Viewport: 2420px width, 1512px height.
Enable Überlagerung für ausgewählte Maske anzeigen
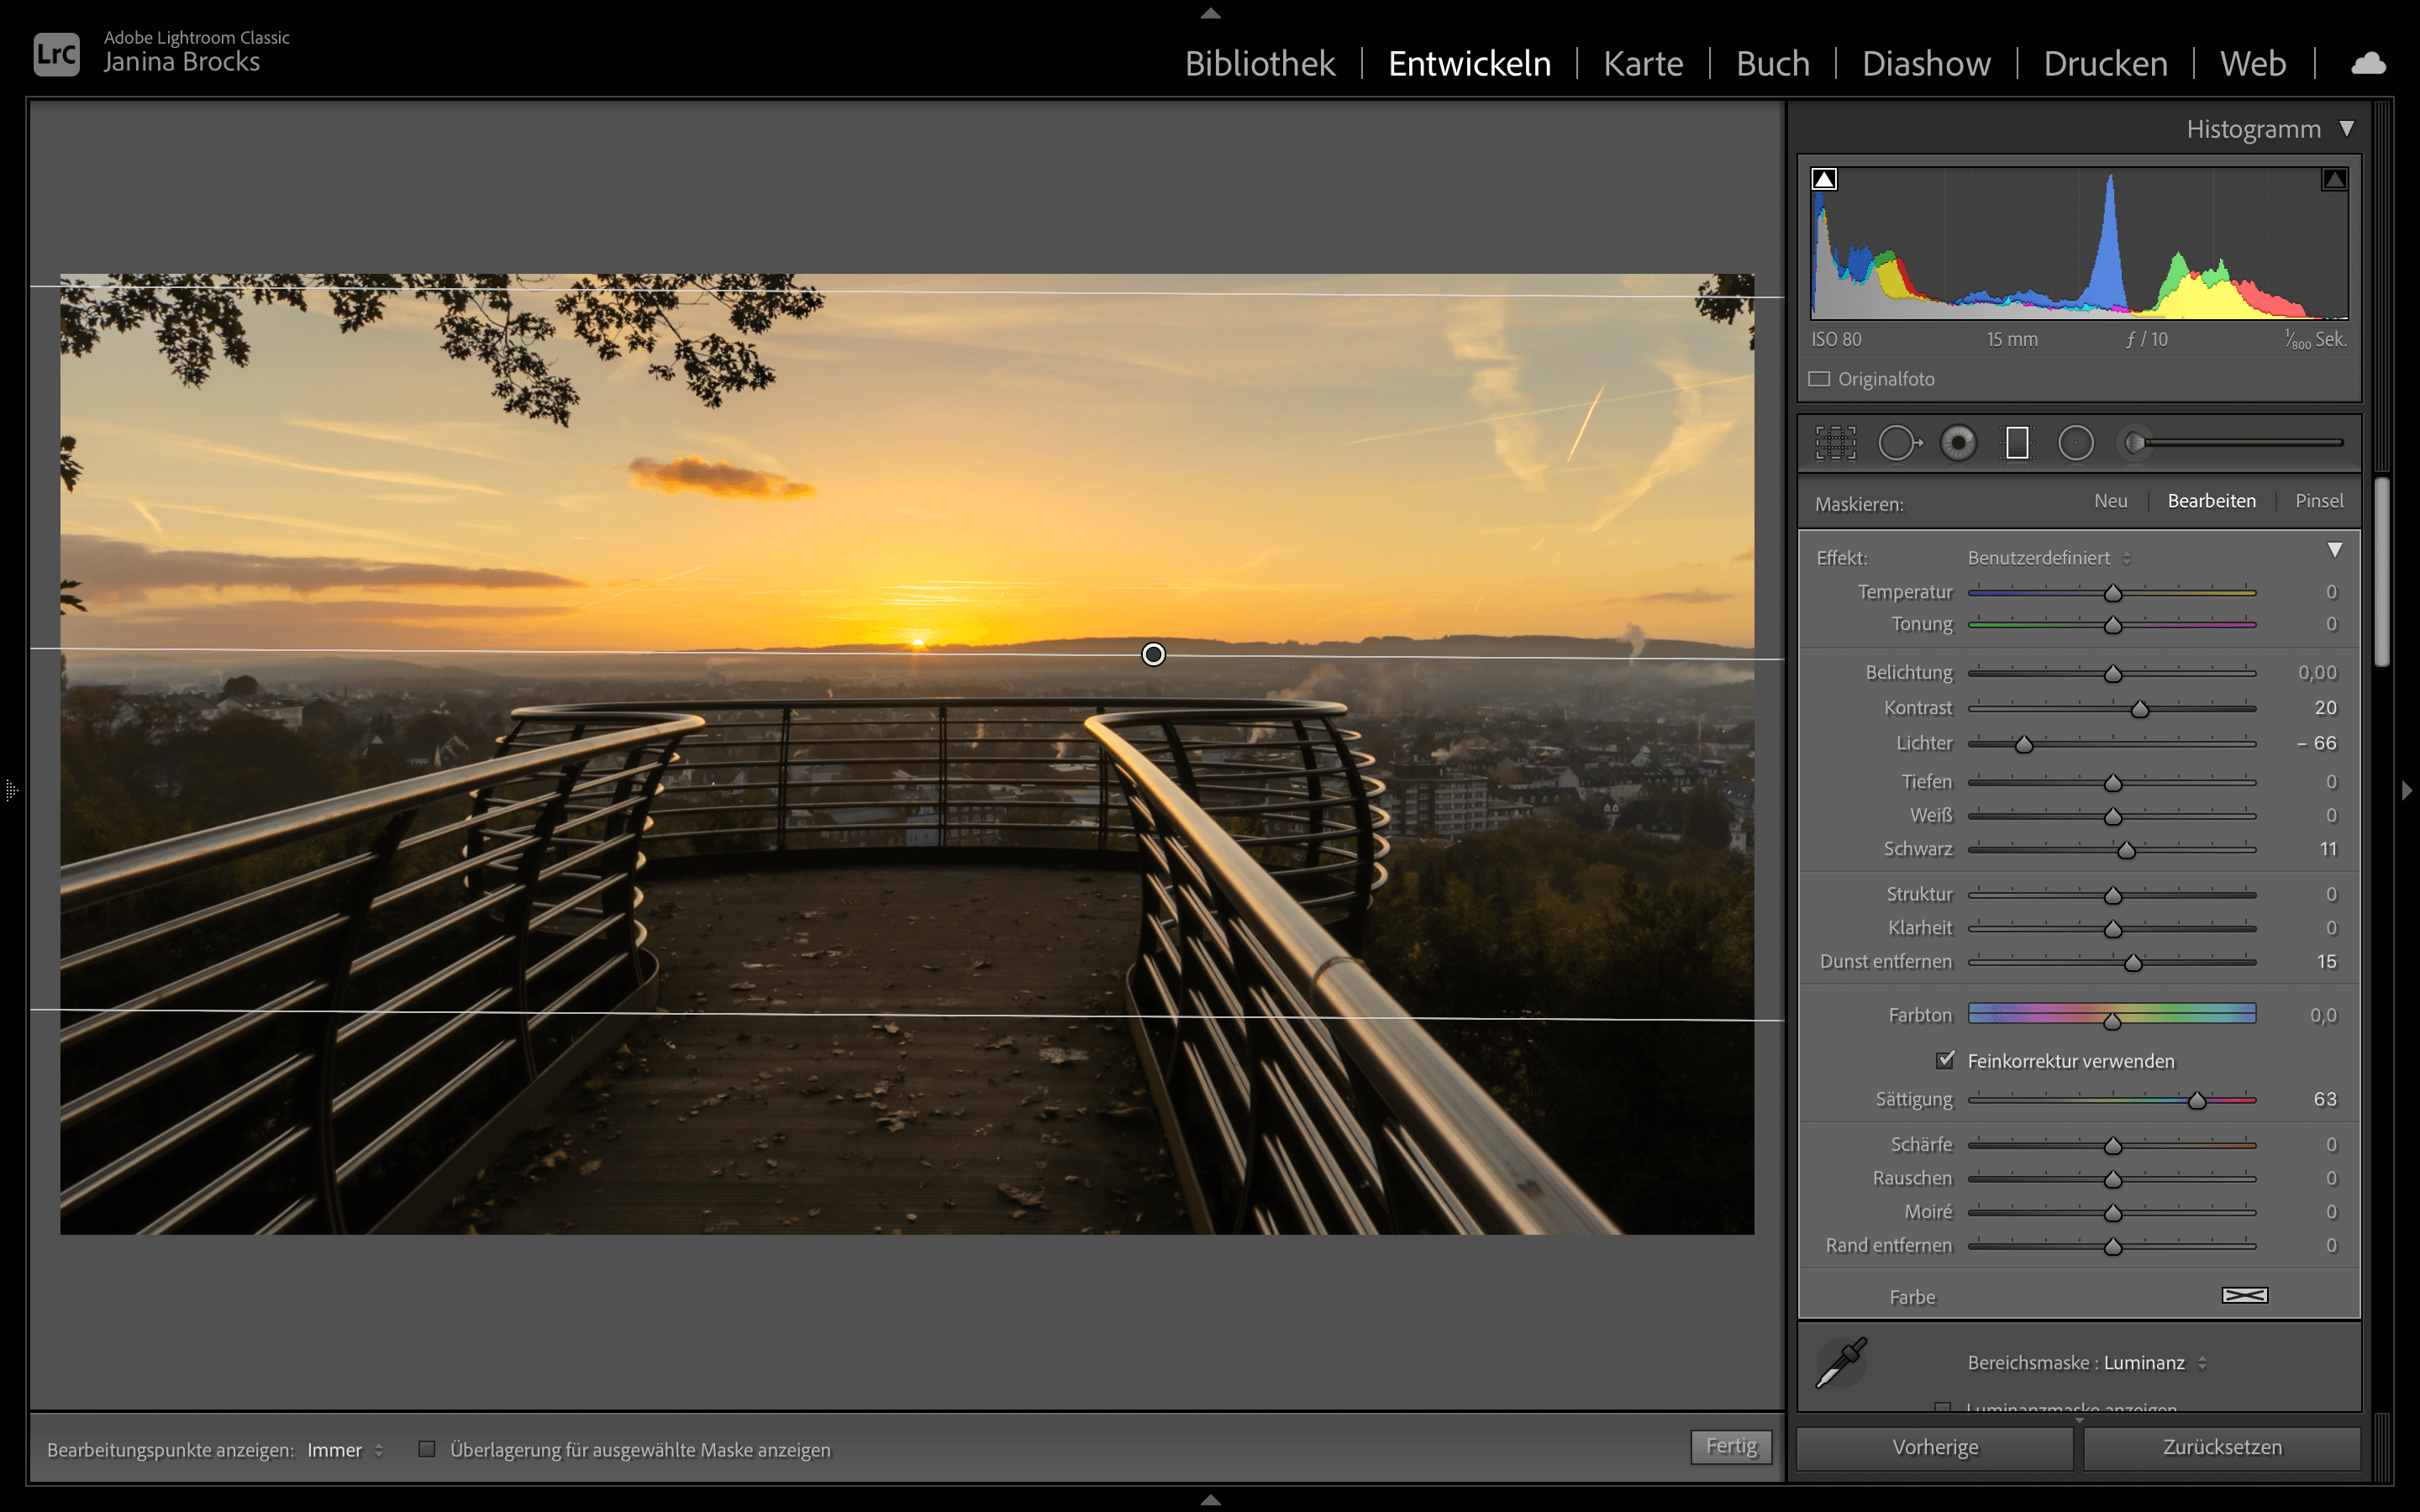tap(427, 1449)
